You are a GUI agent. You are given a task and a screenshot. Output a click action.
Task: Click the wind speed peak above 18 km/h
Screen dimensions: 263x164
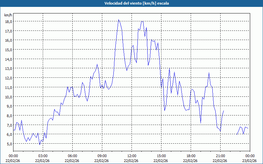(118, 20)
